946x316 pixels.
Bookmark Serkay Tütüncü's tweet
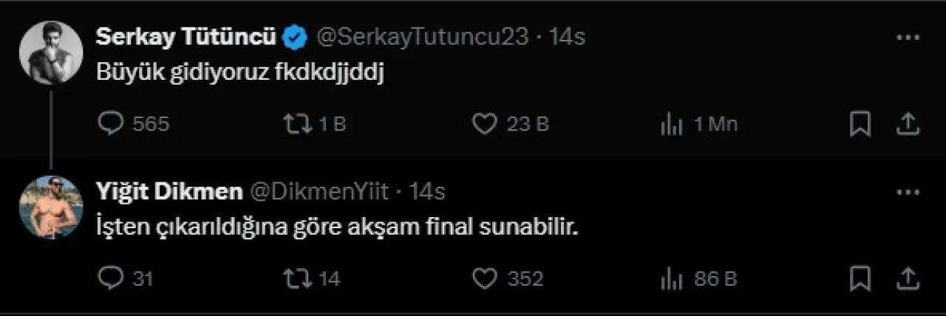(860, 125)
